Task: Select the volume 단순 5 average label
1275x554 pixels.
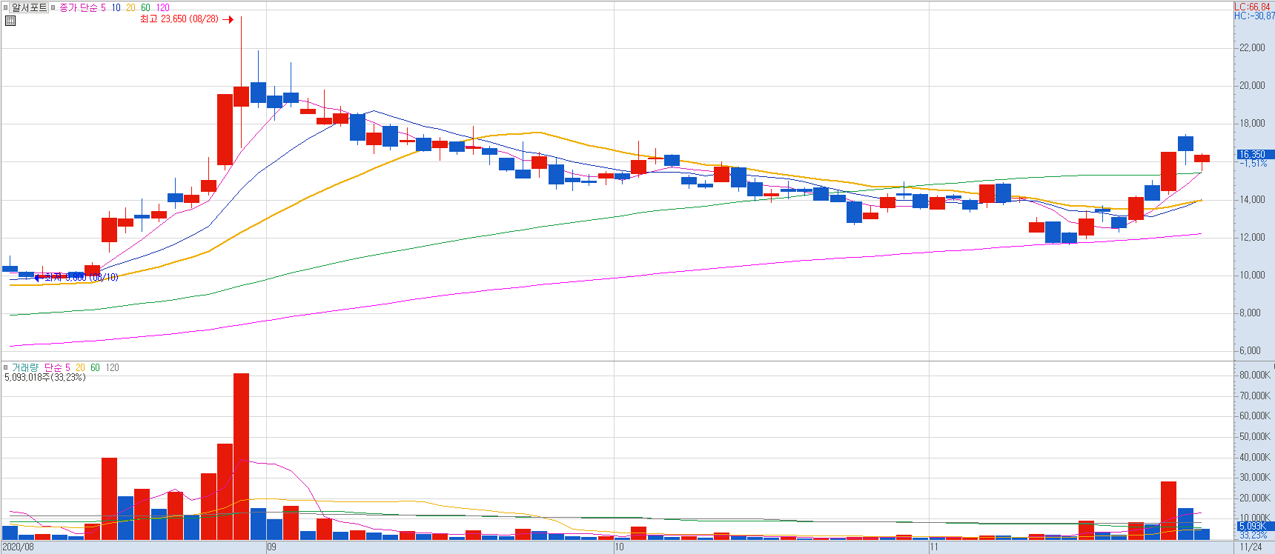Action: point(57,367)
